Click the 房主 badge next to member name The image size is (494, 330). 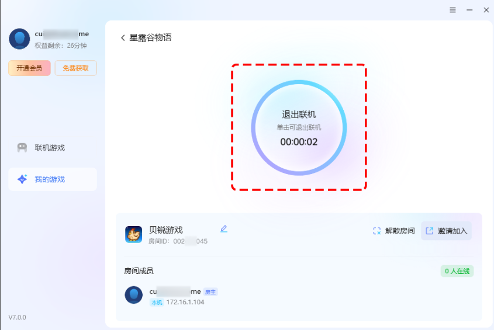tap(210, 291)
